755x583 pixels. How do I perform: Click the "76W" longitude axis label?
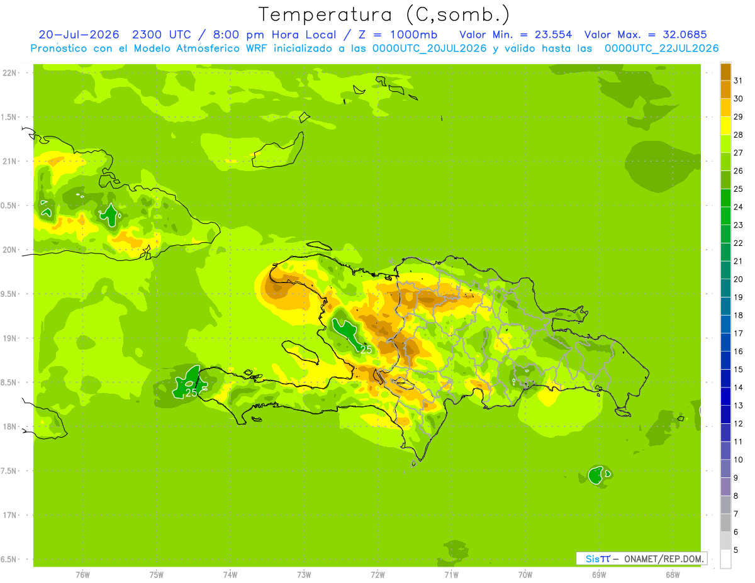click(82, 575)
